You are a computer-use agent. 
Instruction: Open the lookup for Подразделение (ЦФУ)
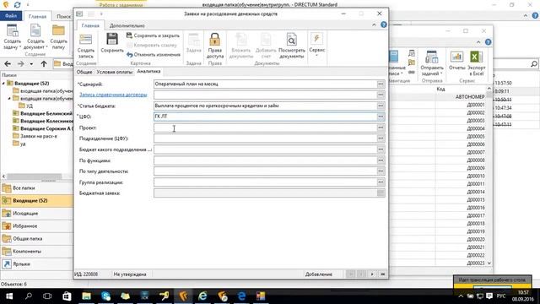click(381, 138)
